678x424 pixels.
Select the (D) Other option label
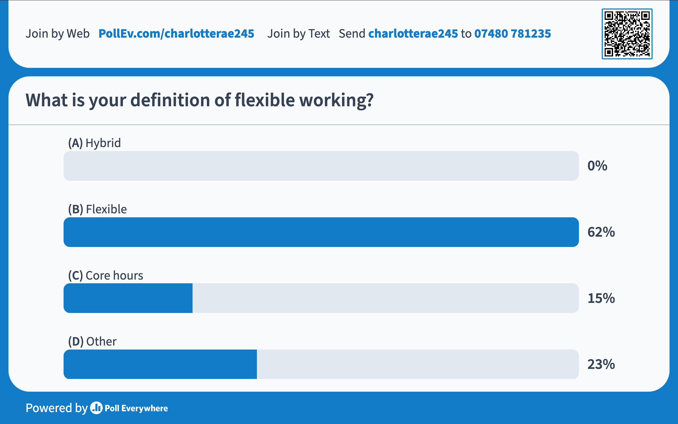point(92,342)
